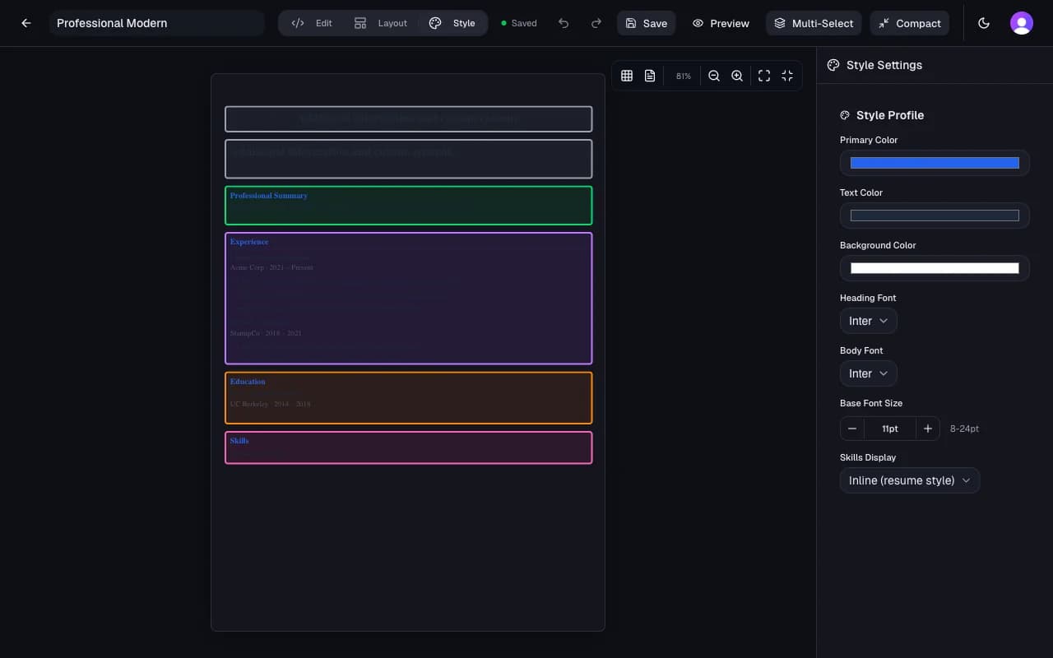The image size is (1053, 658).
Task: Toggle dark mode moon icon
Action: 984,23
